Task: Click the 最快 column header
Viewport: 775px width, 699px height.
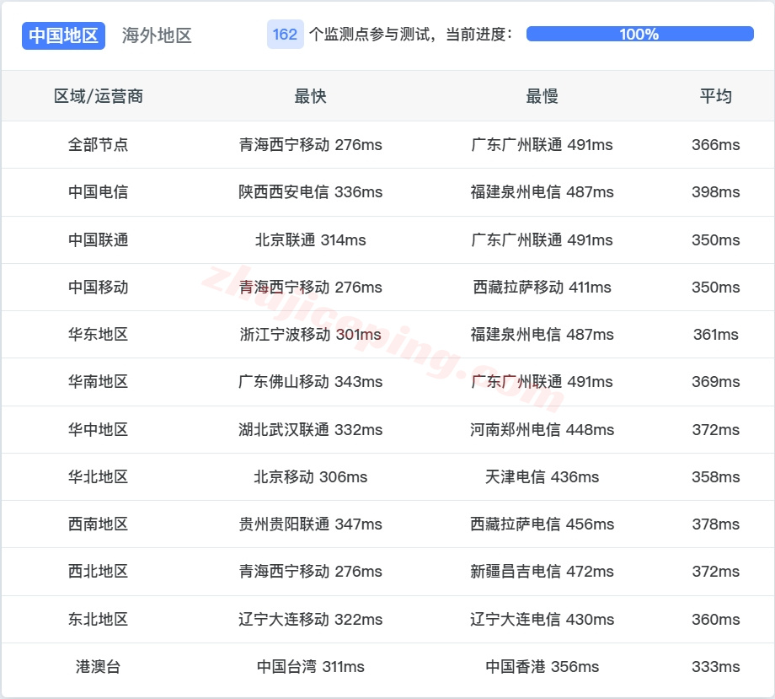Action: click(310, 96)
